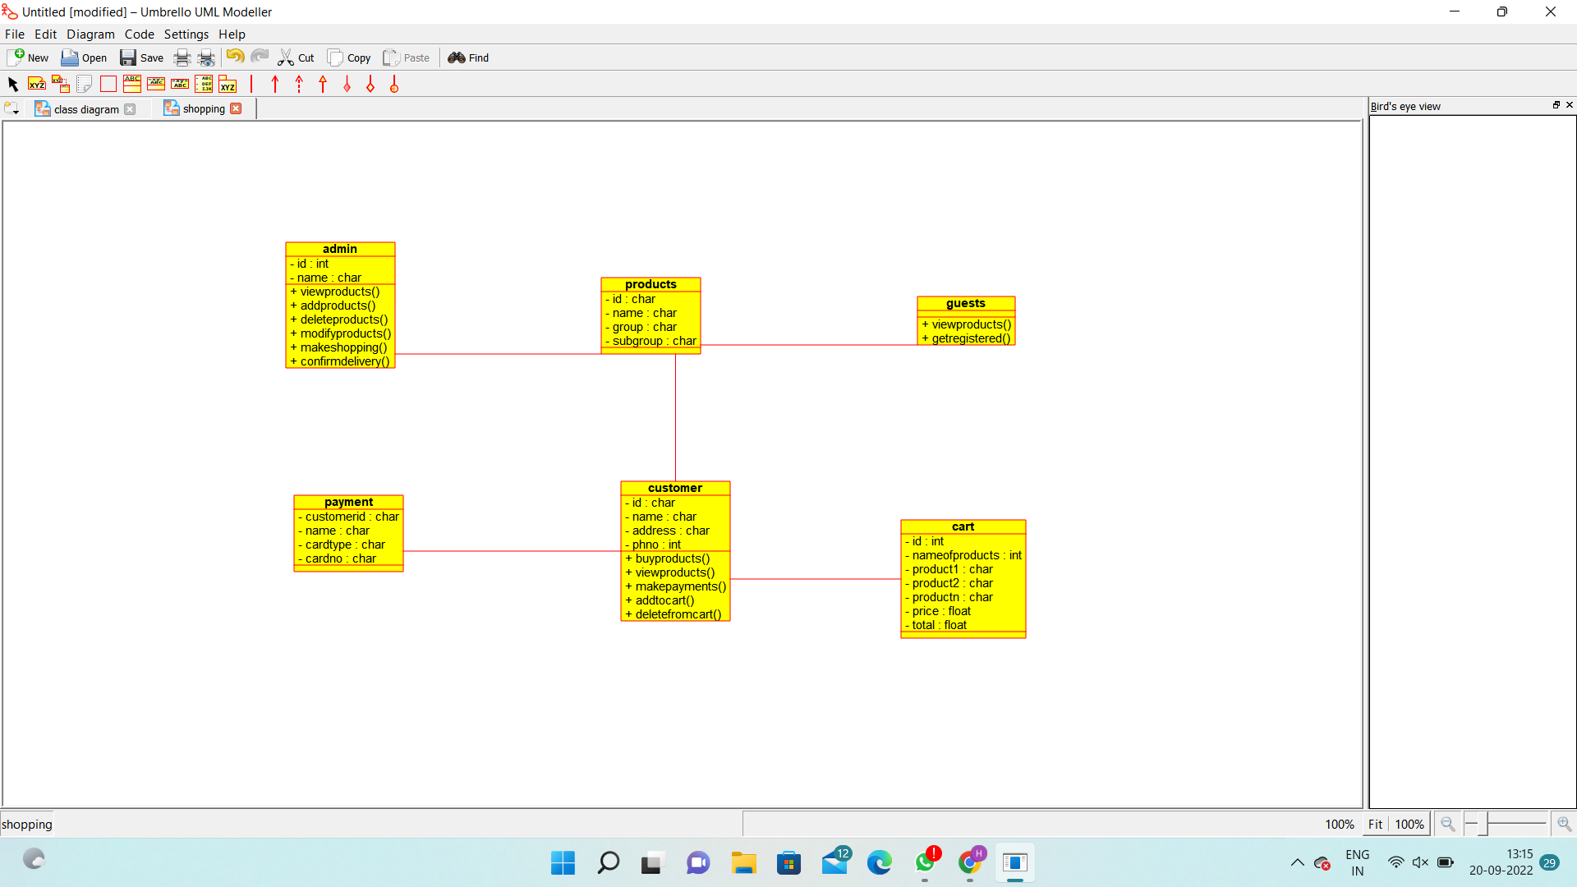Open the new diagram dropdown button
1577x887 pixels.
pyautogui.click(x=11, y=108)
